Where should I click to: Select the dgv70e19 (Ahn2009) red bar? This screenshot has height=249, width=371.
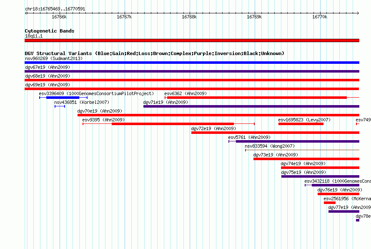coord(218,115)
